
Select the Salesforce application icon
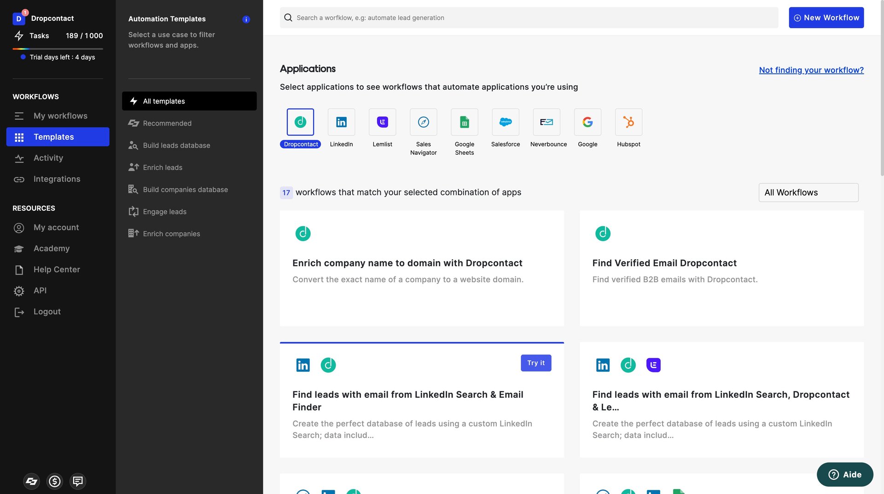pyautogui.click(x=505, y=122)
